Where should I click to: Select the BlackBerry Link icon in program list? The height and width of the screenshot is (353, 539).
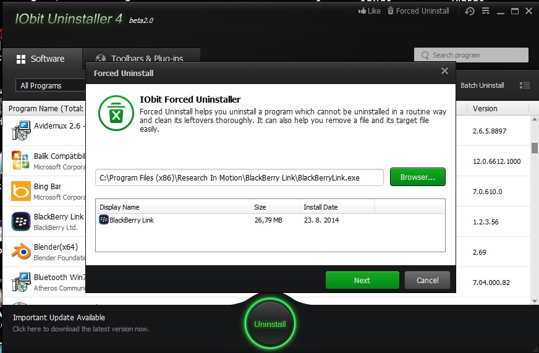point(20,221)
